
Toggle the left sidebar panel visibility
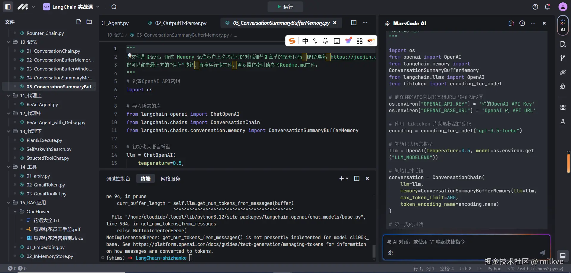(8, 7)
